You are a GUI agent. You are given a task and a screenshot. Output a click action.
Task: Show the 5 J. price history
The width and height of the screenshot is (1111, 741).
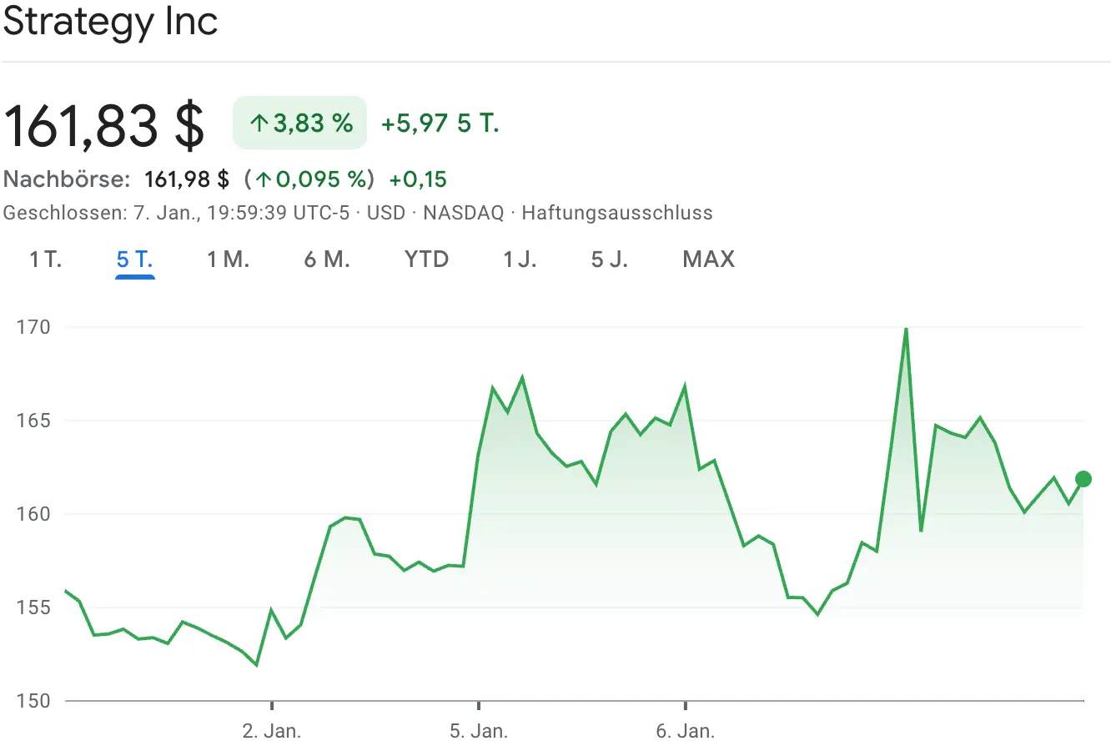[610, 260]
